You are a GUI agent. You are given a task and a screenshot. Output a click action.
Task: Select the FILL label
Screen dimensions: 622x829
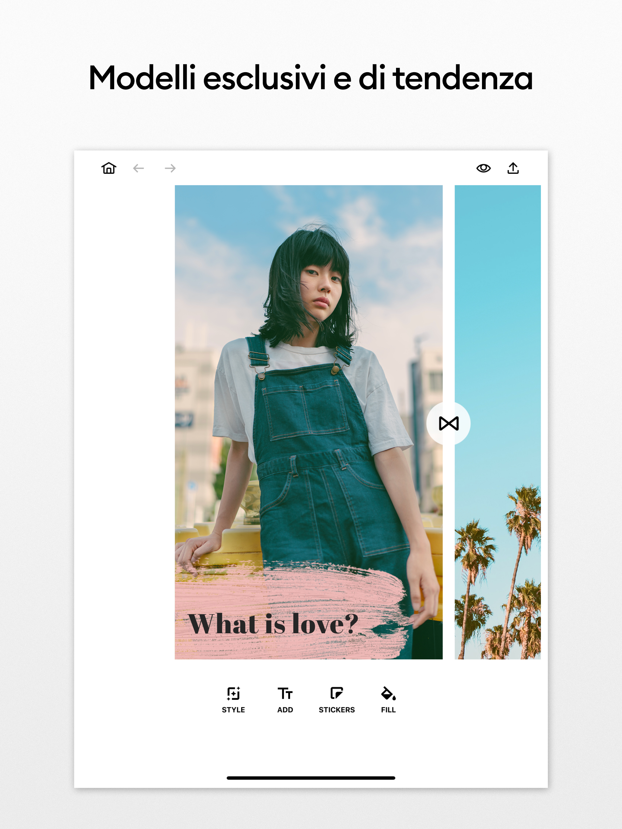click(388, 710)
